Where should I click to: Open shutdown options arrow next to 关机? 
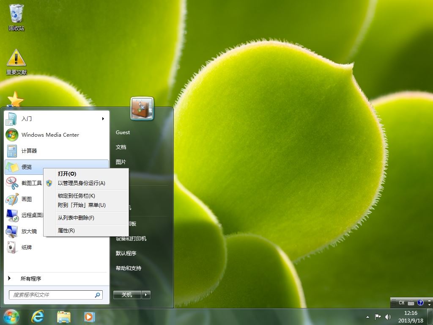pos(146,295)
